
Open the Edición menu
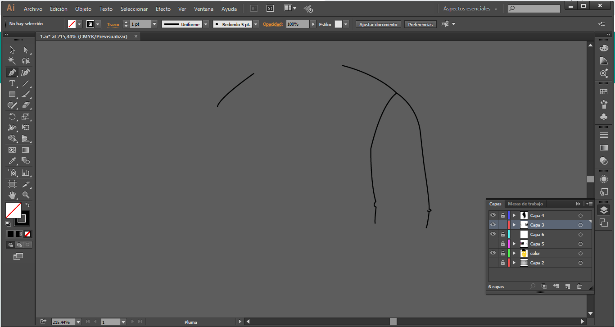(x=59, y=9)
